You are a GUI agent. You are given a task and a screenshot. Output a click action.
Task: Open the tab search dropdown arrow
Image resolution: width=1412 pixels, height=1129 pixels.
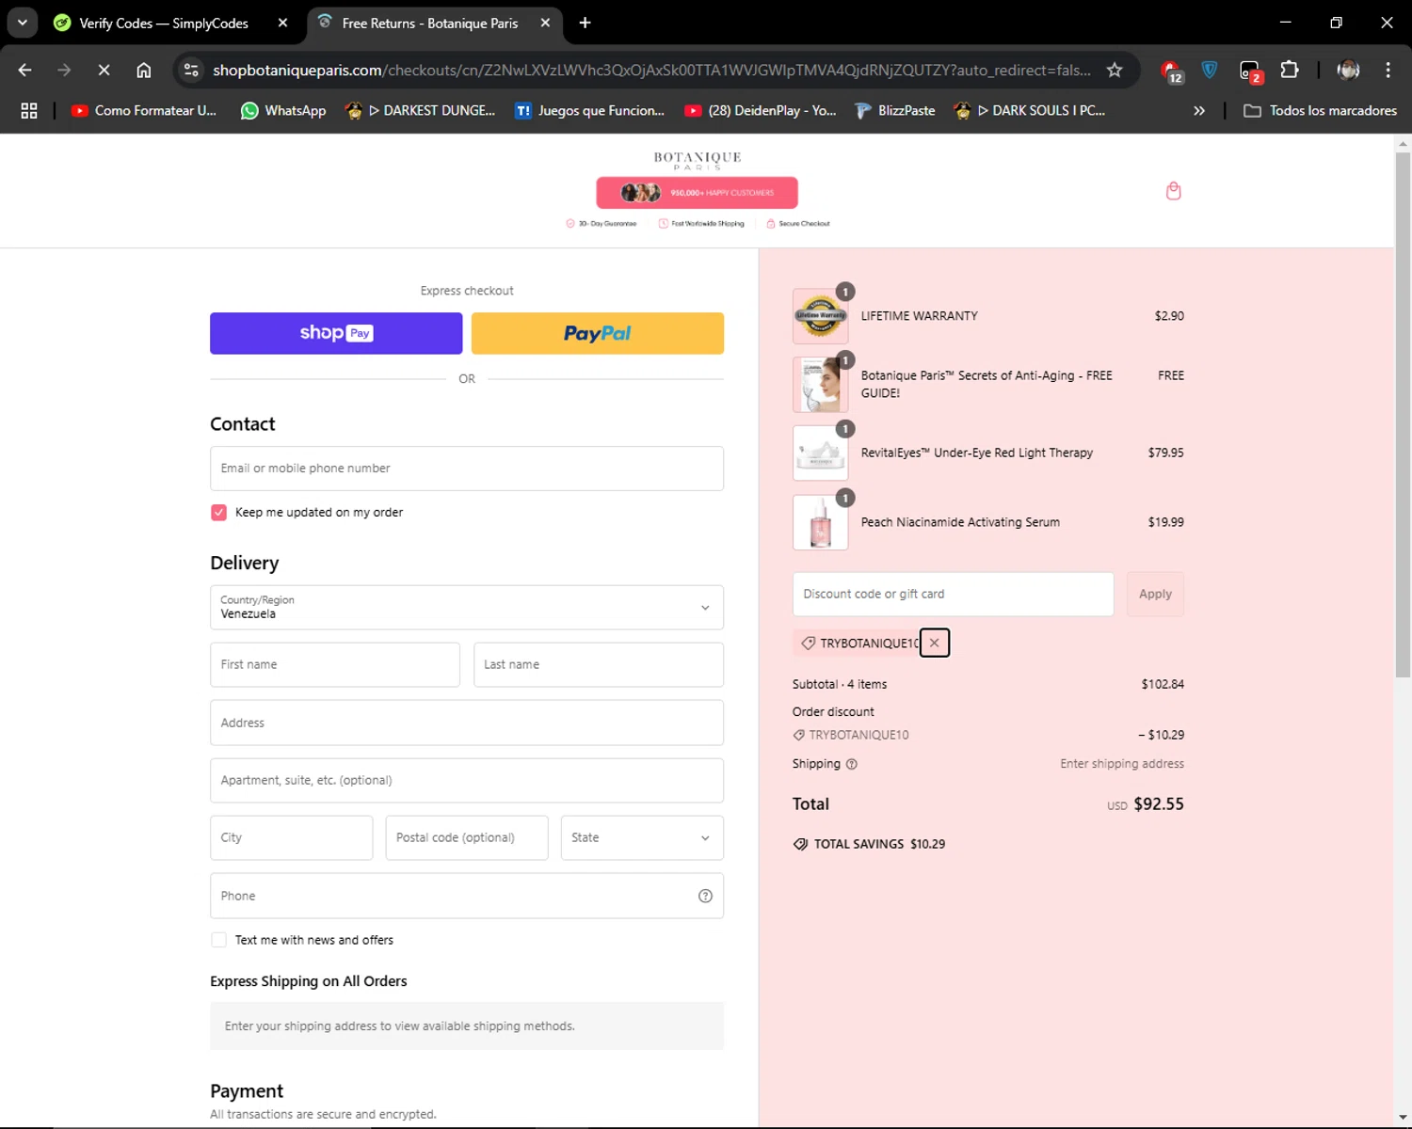pyautogui.click(x=22, y=23)
